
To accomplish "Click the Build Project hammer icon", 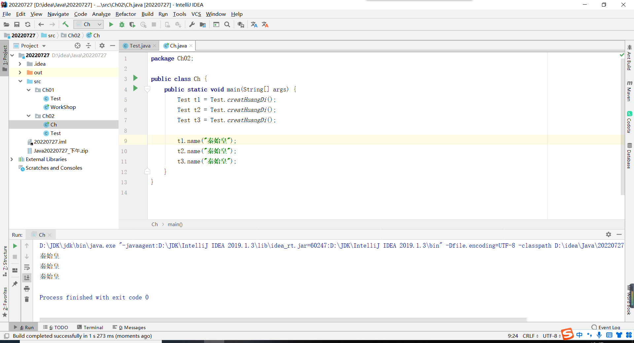I will click(x=65, y=24).
